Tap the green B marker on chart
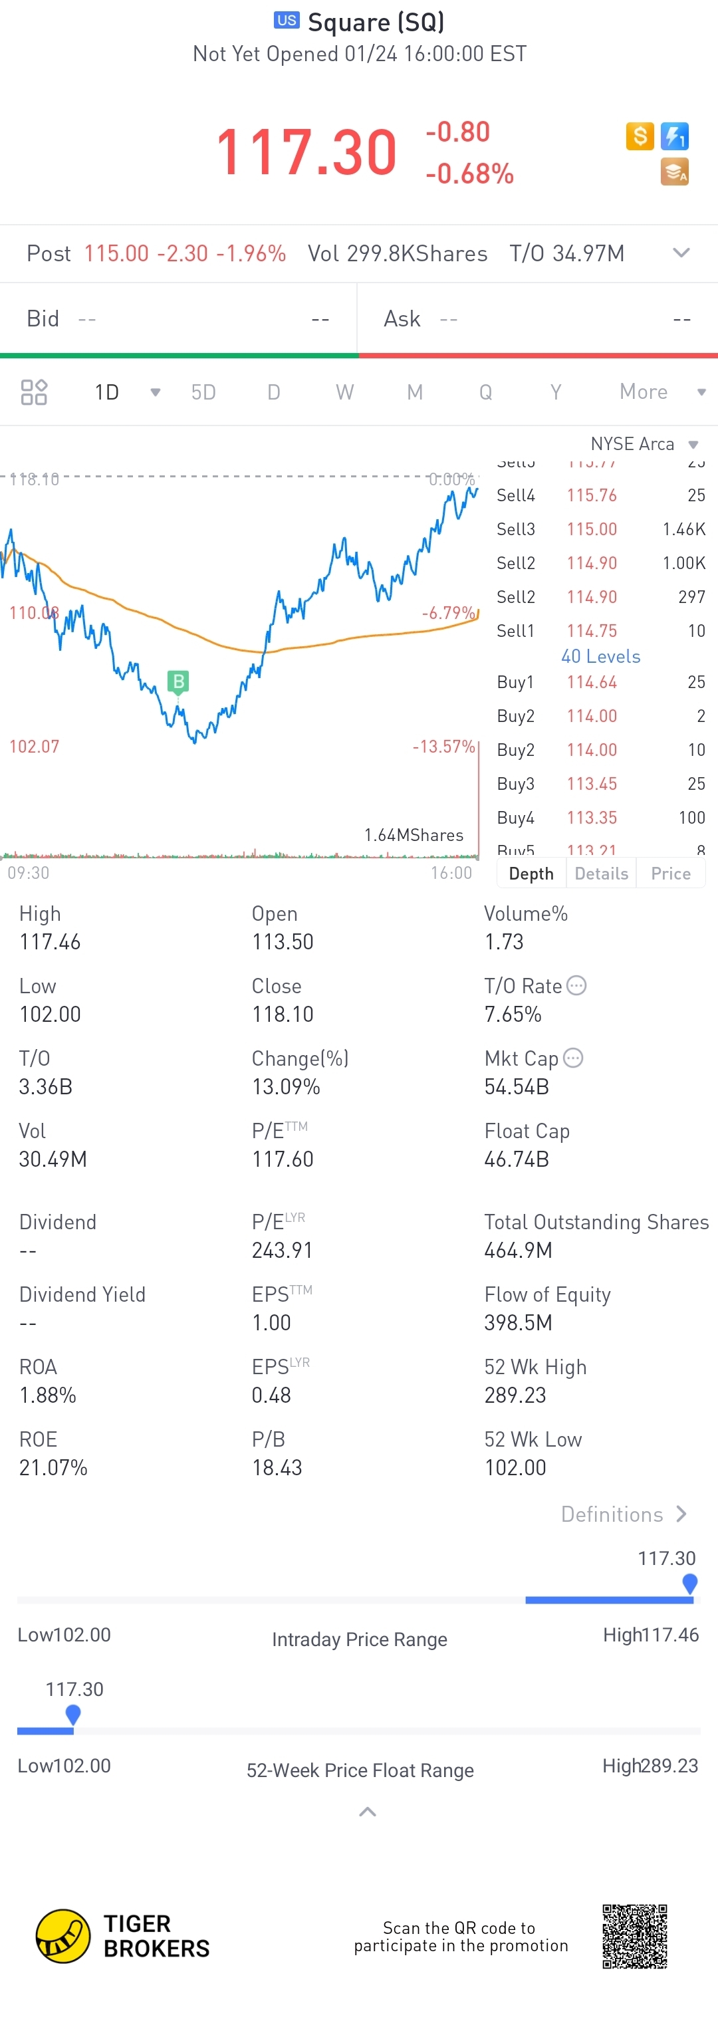The width and height of the screenshot is (718, 2037). 178,681
